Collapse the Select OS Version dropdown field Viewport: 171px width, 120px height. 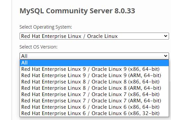(94, 56)
